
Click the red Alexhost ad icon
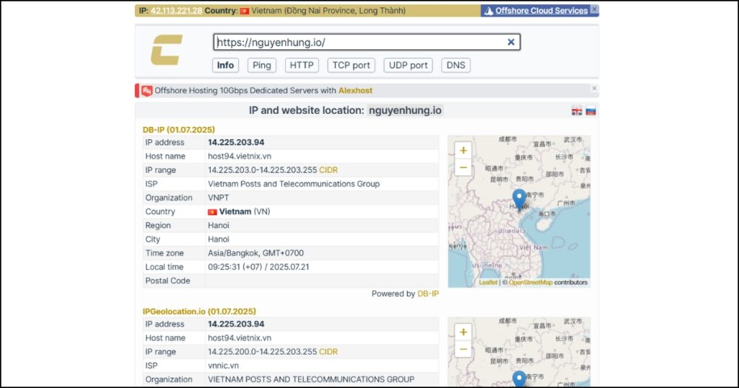(x=147, y=90)
